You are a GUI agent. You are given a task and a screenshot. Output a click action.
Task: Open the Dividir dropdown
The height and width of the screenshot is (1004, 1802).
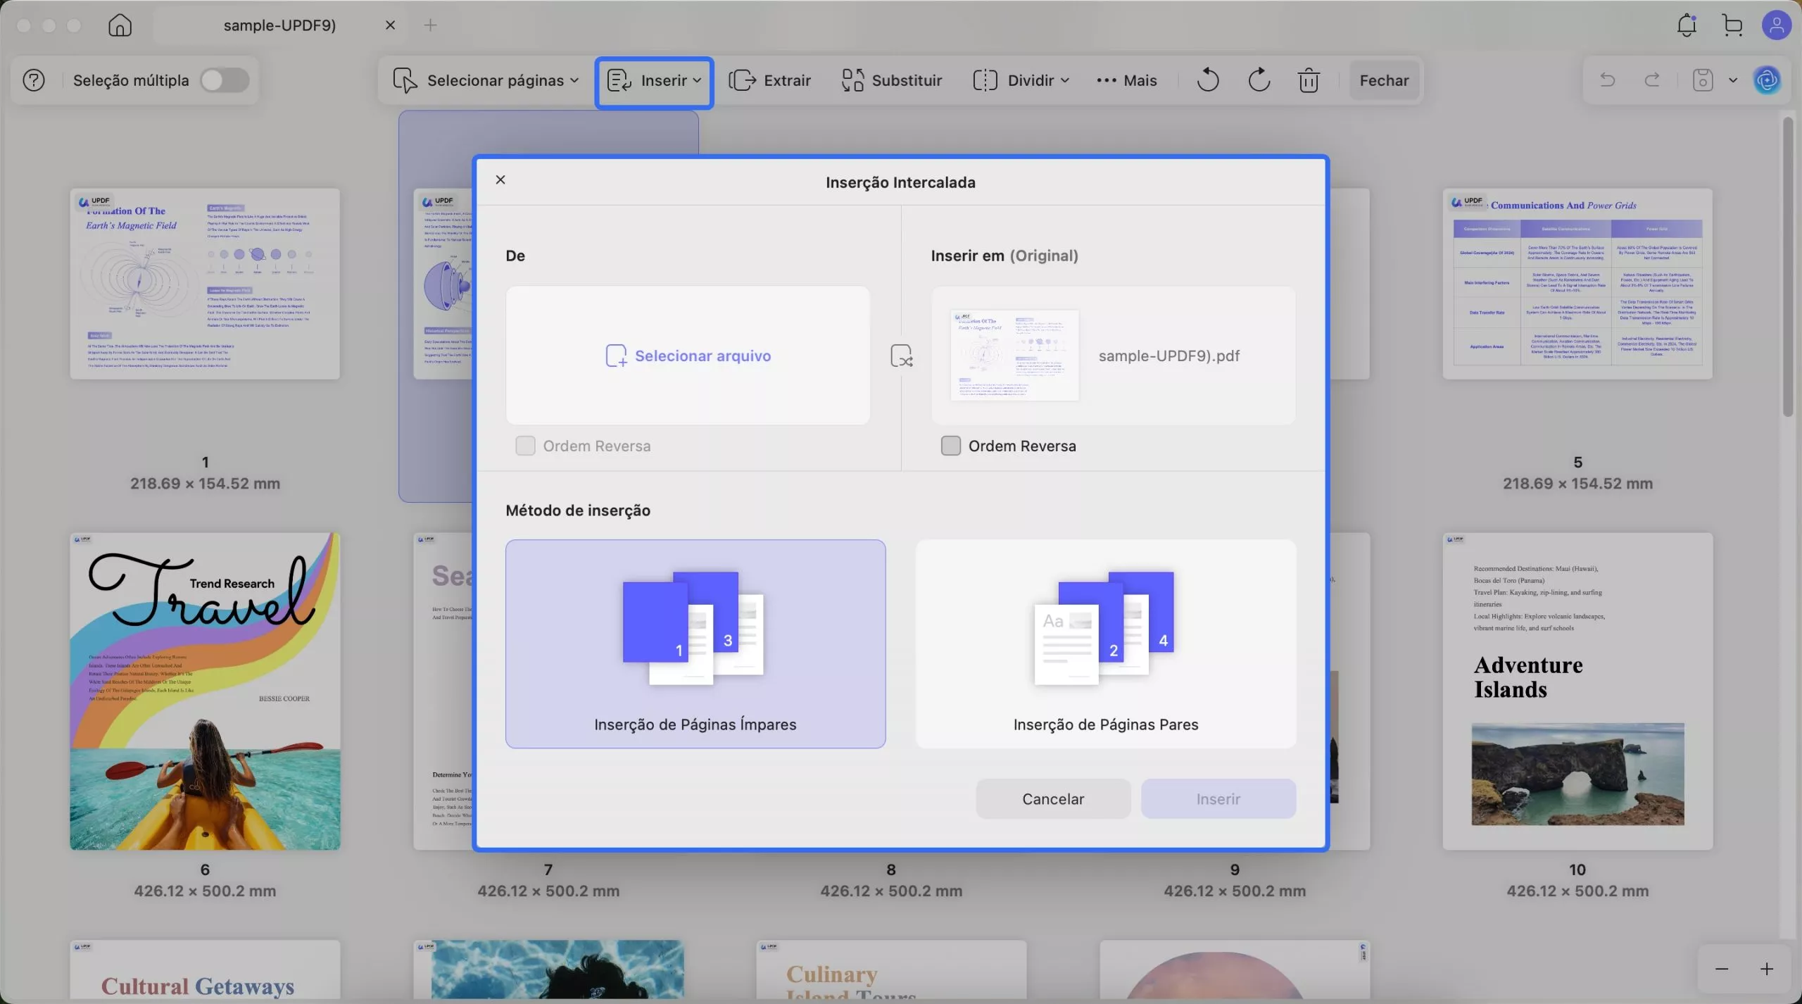click(1021, 80)
